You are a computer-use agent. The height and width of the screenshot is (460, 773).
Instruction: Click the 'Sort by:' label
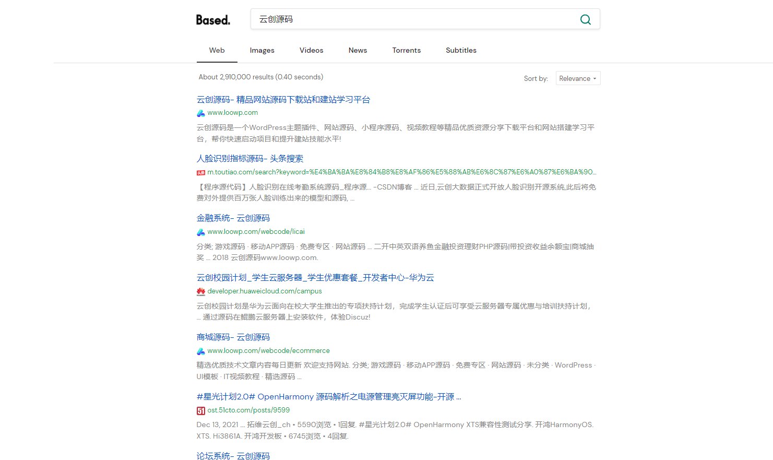tap(536, 78)
